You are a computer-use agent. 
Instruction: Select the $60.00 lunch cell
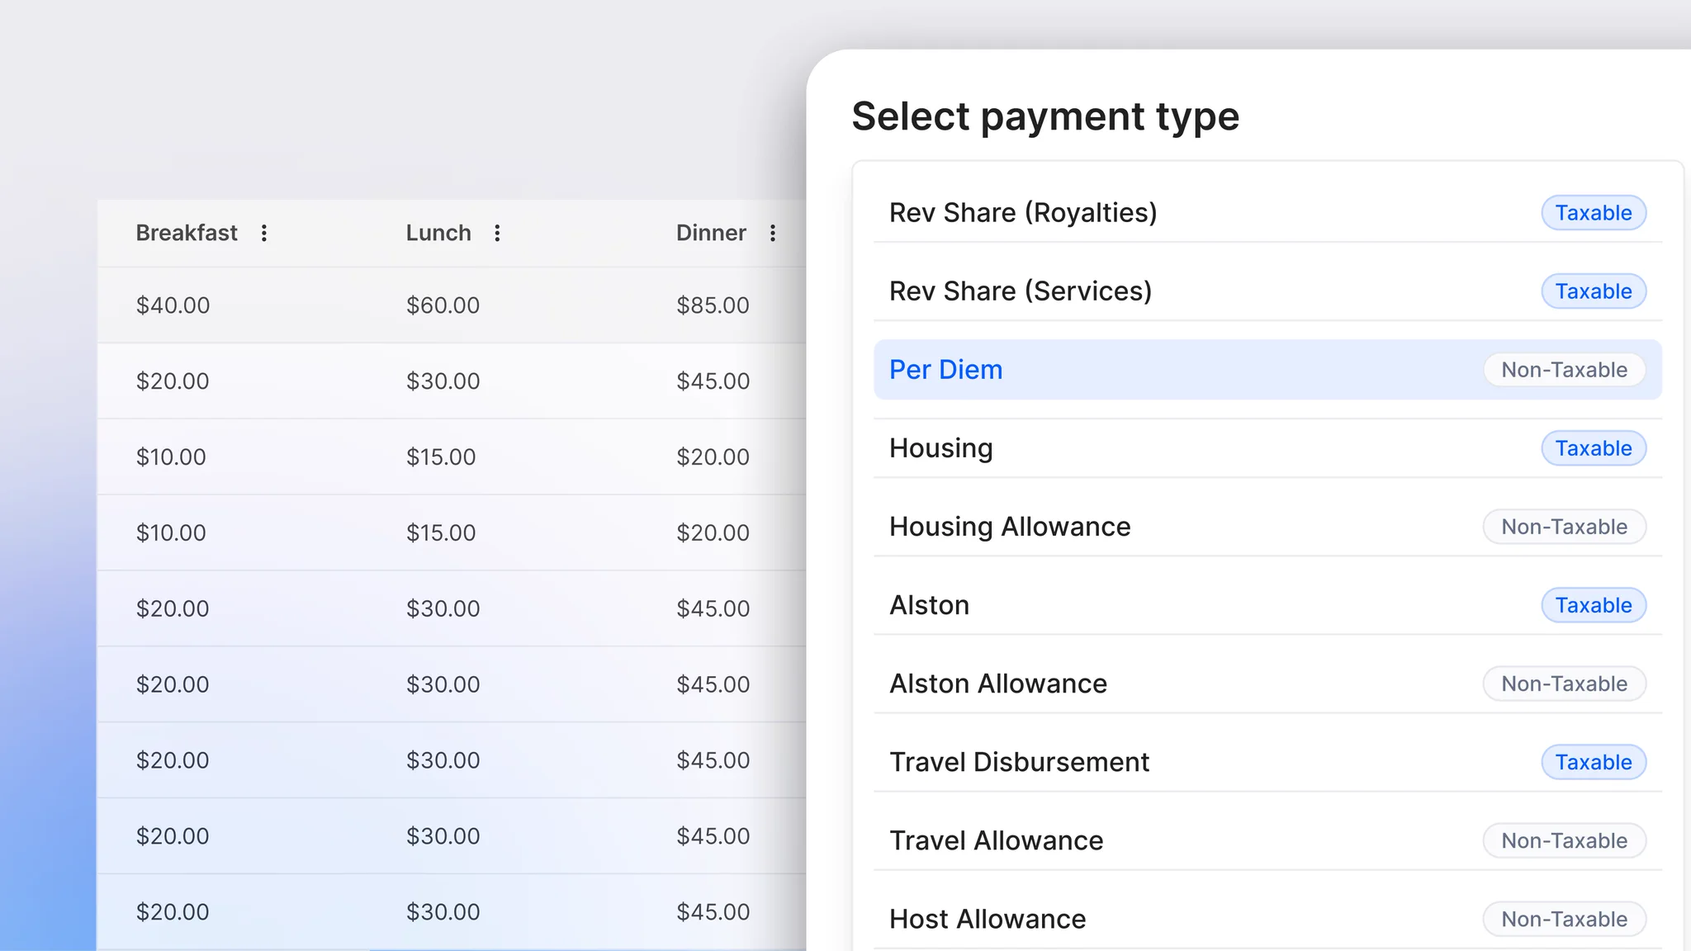[443, 305]
